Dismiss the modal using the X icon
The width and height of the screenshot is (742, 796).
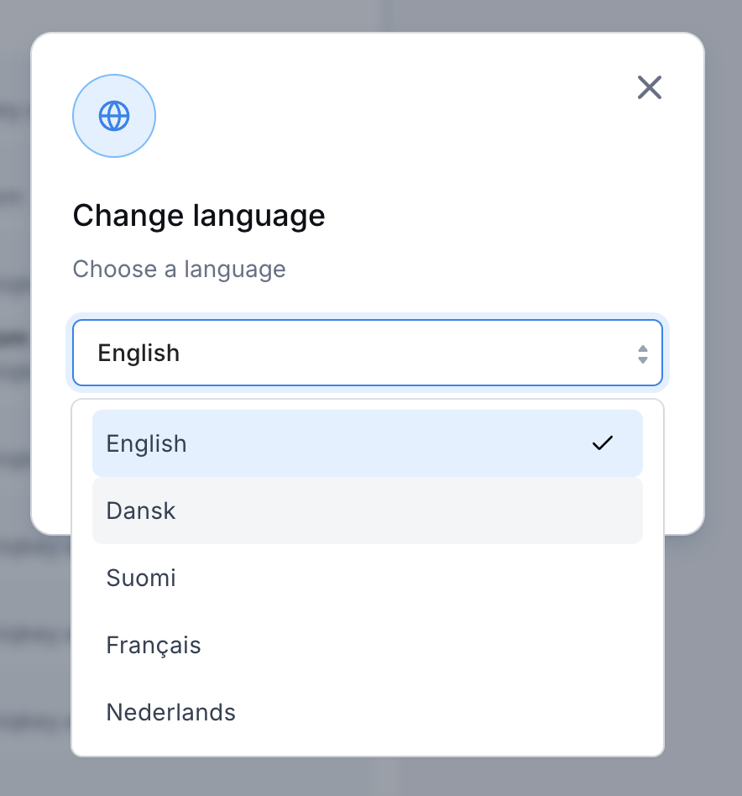click(649, 87)
